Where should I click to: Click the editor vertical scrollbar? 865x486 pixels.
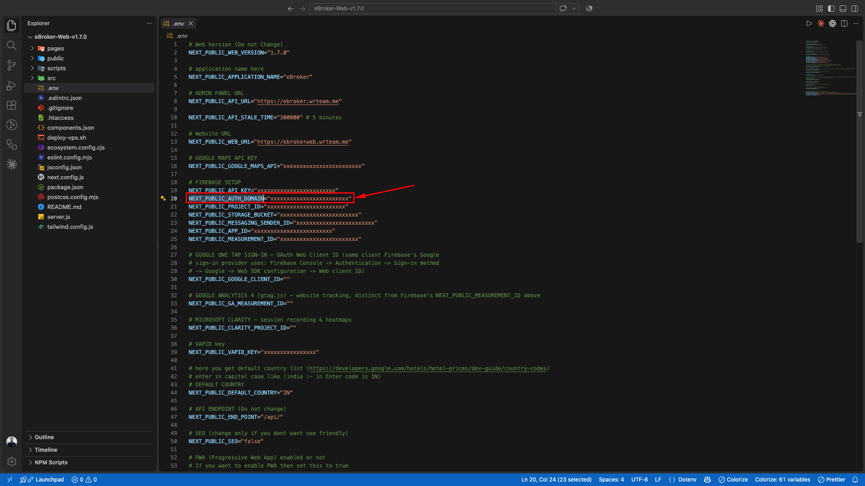860,141
